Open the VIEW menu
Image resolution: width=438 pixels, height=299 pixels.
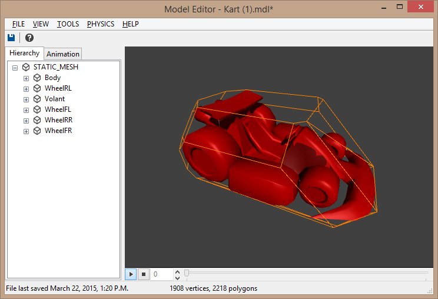[x=41, y=24]
